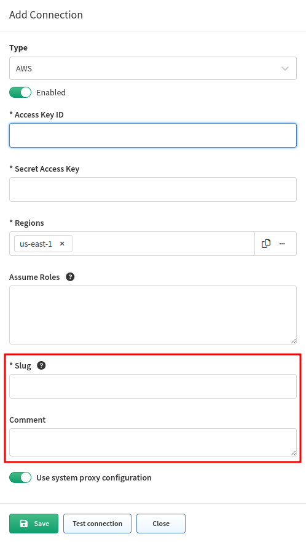Open the AWS type combo box
Screen dimensions: 306x542
pyautogui.click(x=153, y=68)
